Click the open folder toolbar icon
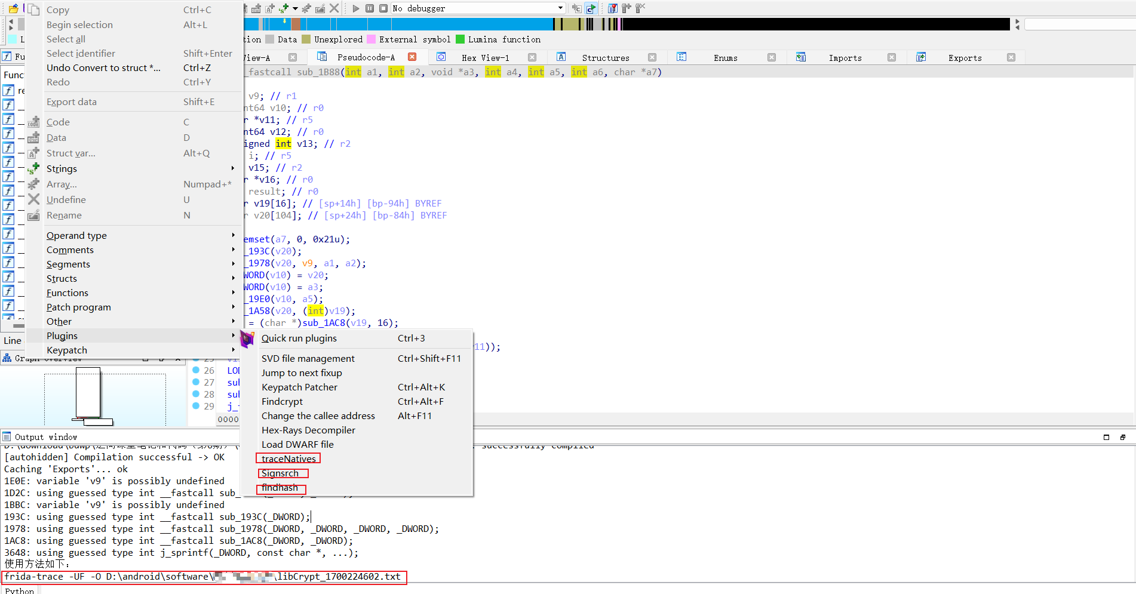This screenshot has height=594, width=1136. coord(13,8)
